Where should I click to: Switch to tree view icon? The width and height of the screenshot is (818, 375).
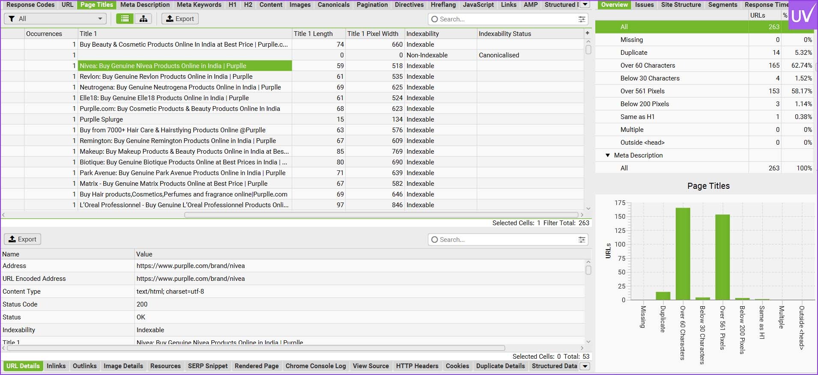tap(143, 19)
